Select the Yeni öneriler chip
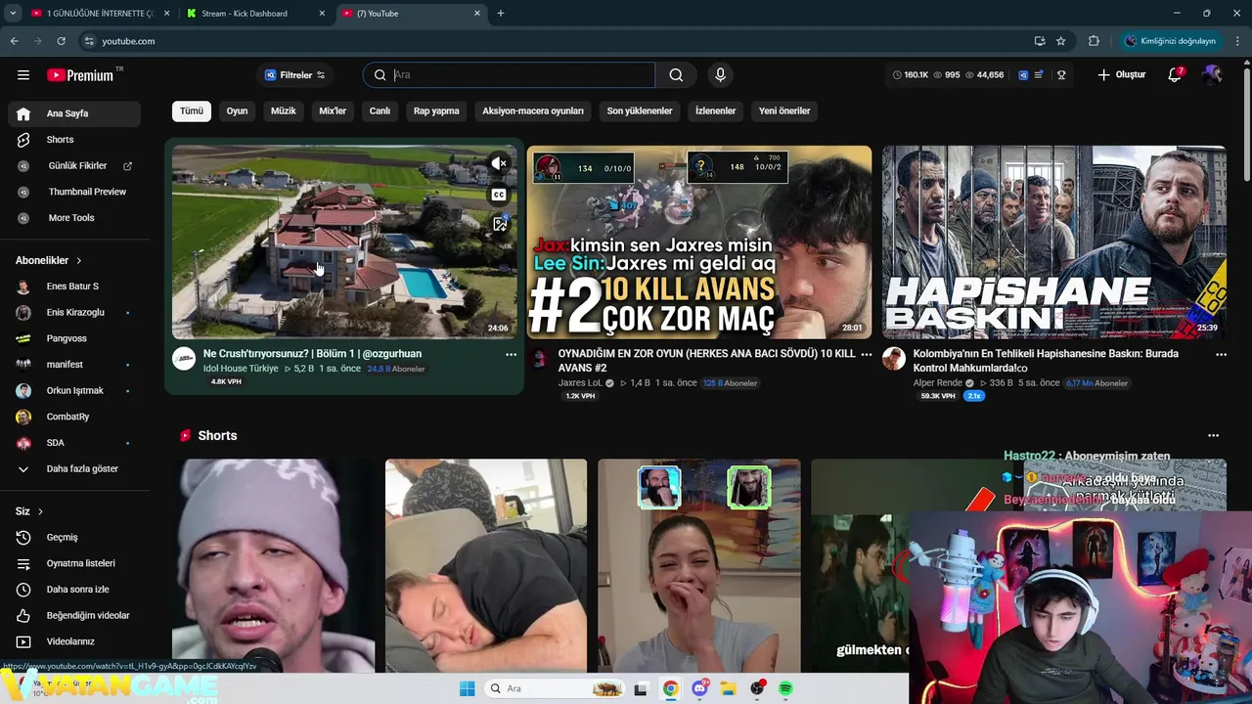Image resolution: width=1252 pixels, height=704 pixels. [784, 110]
